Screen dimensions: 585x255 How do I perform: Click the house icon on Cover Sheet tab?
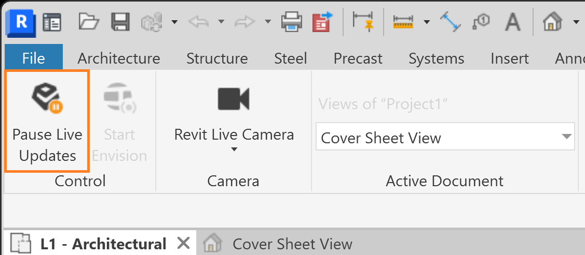pyautogui.click(x=213, y=243)
